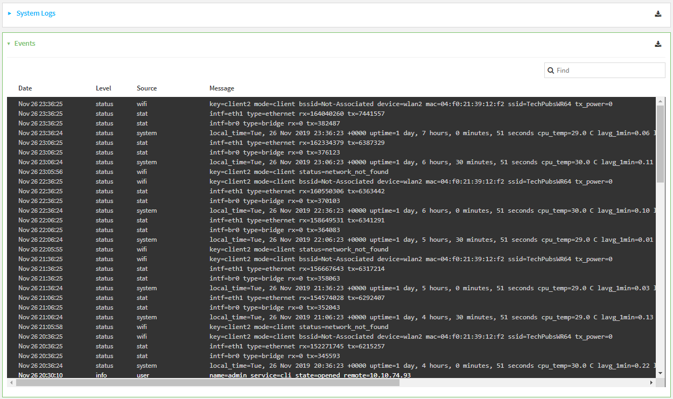Click the Events section download arrow icon
This screenshot has width=673, height=399.
(x=658, y=44)
